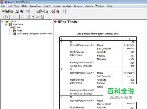This screenshot has width=147, height=109.
Task: Click the g row header cell
Action: [62, 39]
